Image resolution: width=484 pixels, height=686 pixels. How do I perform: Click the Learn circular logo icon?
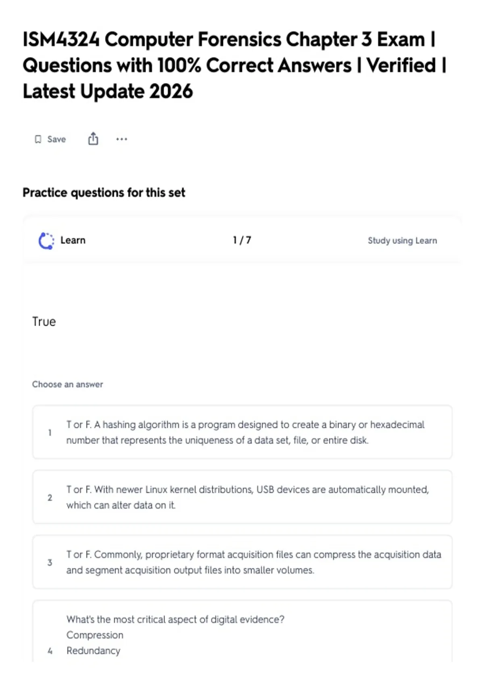coord(46,241)
